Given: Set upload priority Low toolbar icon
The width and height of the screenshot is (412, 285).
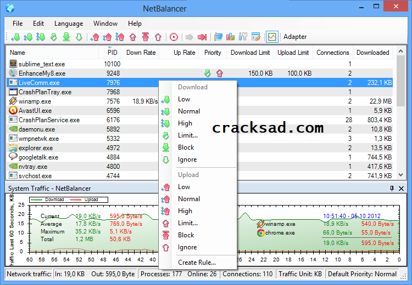Looking at the screenshot, I should (95, 37).
